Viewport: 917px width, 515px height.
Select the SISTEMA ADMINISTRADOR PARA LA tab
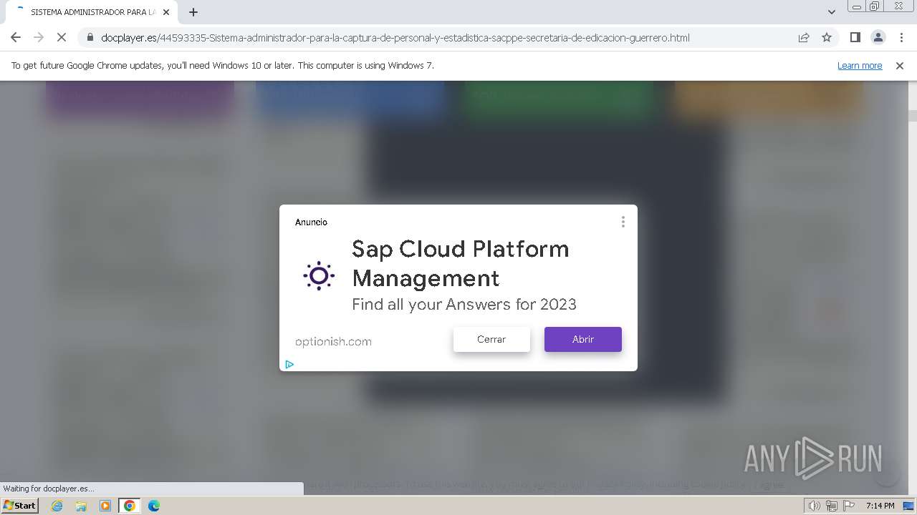click(92, 12)
